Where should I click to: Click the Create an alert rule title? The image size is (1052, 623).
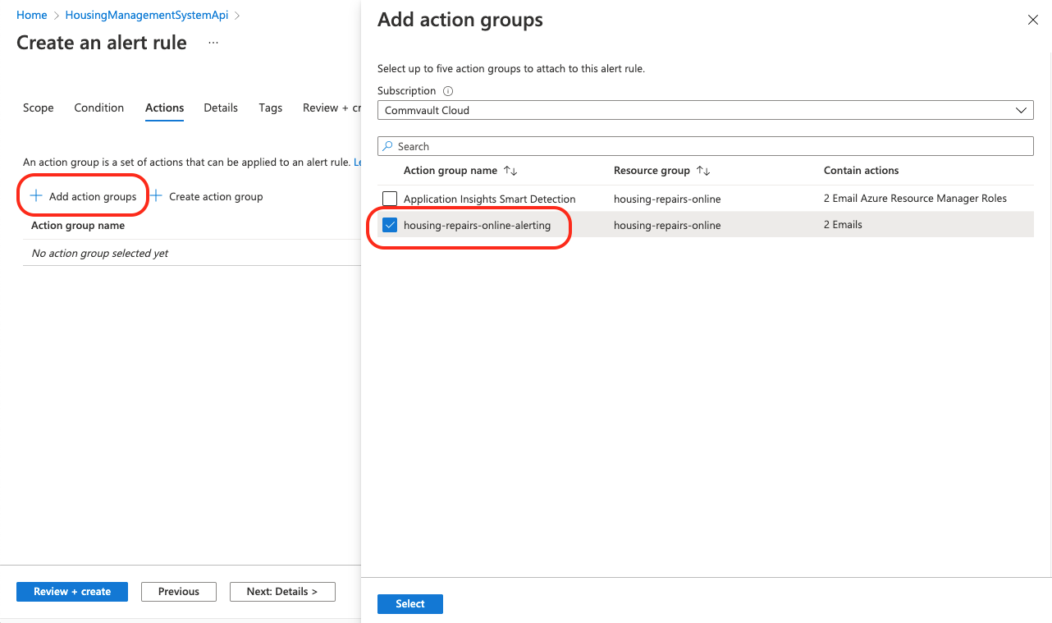pos(102,43)
